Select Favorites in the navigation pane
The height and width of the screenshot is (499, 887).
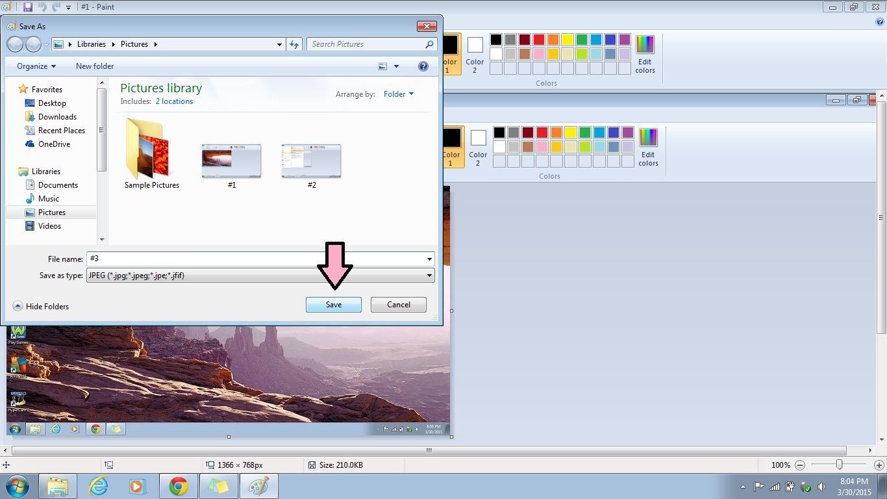[47, 90]
